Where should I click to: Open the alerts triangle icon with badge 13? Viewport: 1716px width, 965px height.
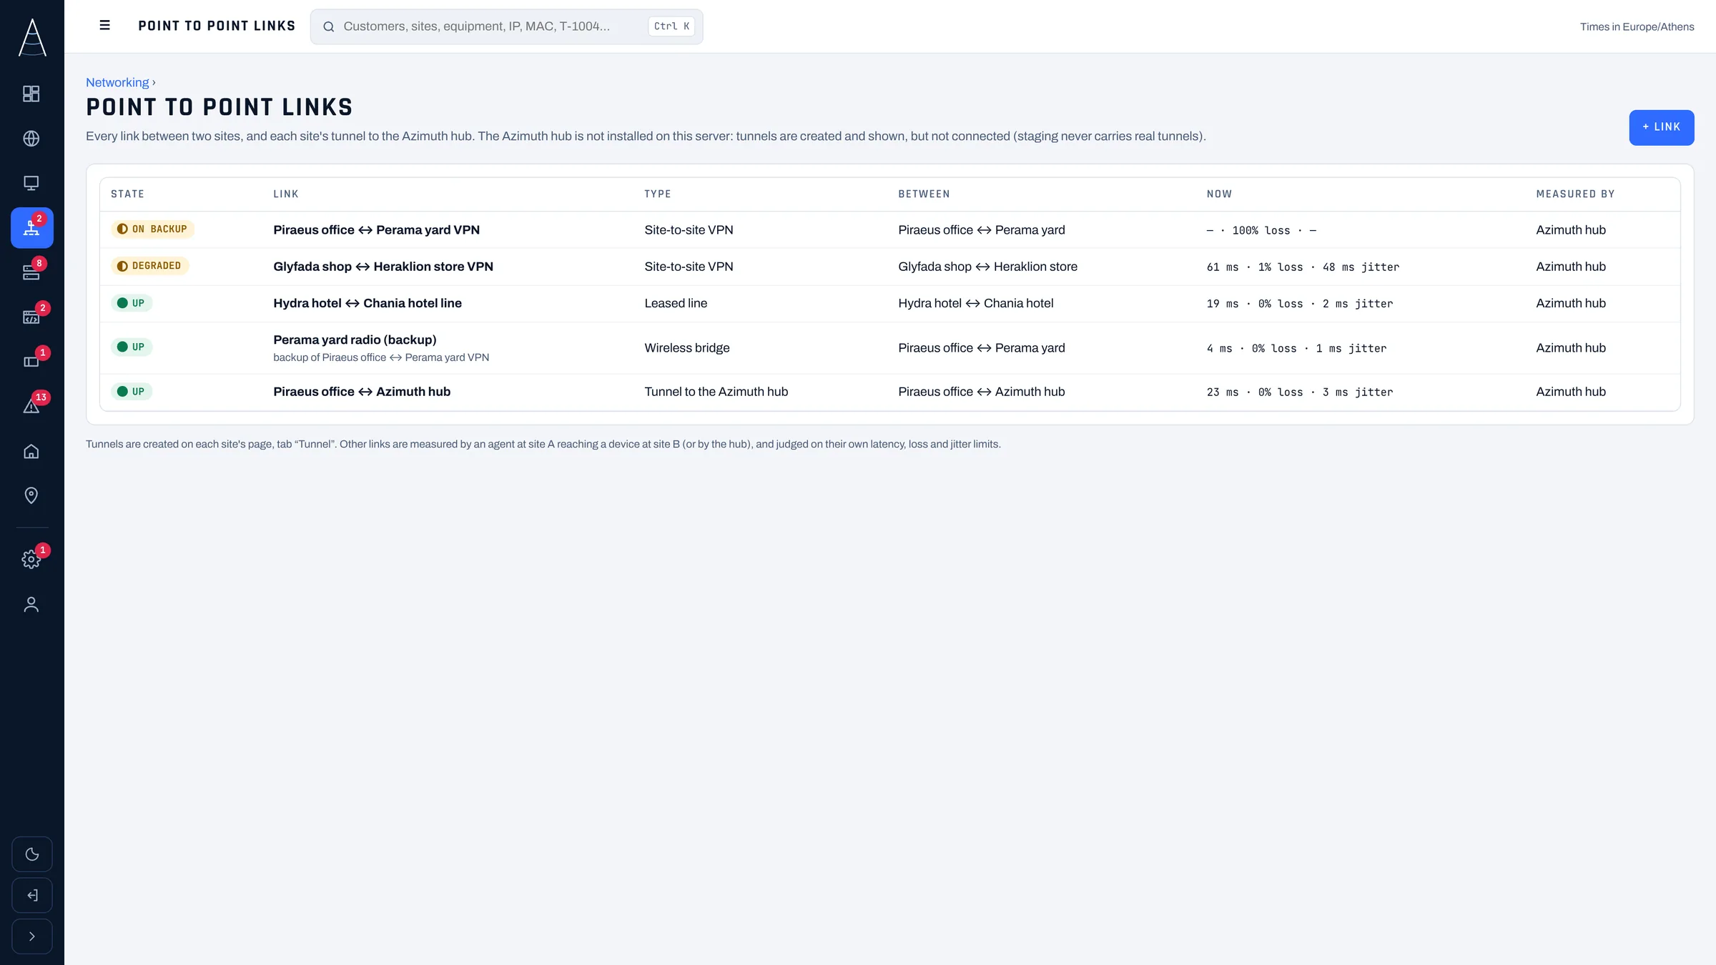coord(31,407)
